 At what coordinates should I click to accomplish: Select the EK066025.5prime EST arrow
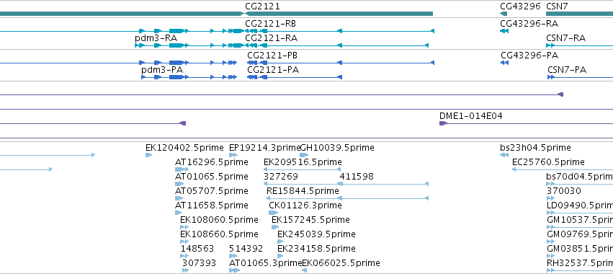(x=304, y=270)
